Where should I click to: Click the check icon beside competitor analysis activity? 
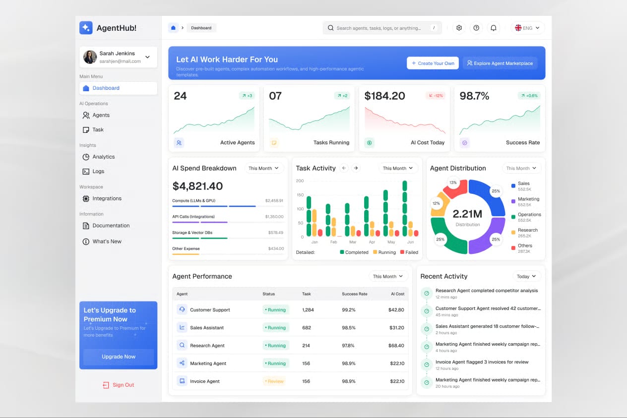tap(427, 294)
